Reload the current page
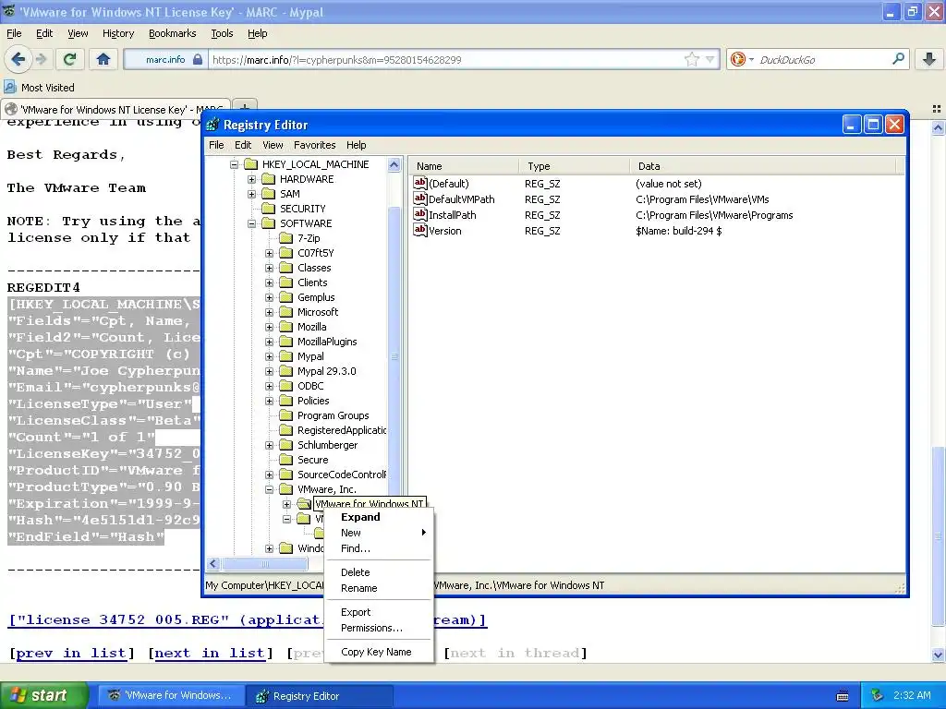Viewport: 946px width, 709px height. pyautogui.click(x=69, y=59)
